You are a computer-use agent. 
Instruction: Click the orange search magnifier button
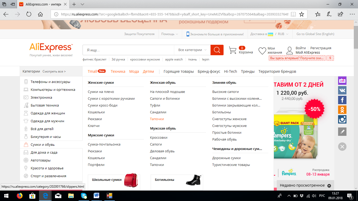click(217, 50)
